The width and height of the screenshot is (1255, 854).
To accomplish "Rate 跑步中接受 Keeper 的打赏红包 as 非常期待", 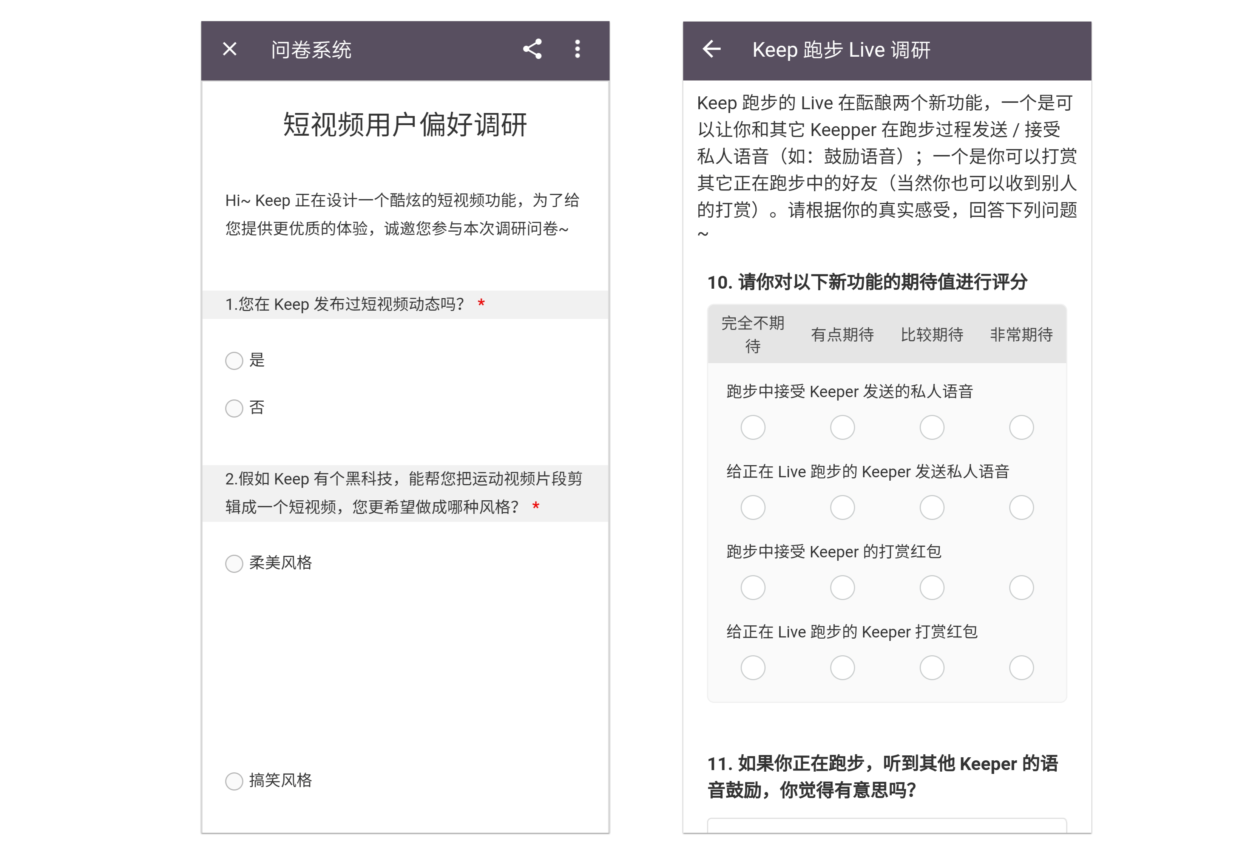I will pos(1021,587).
